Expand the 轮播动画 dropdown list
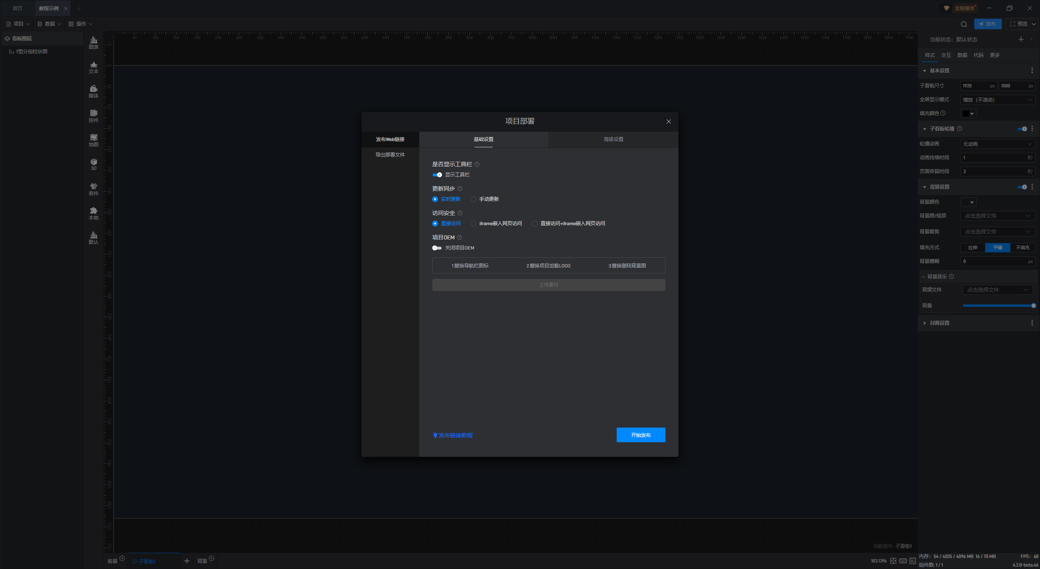The image size is (1040, 569). click(997, 144)
